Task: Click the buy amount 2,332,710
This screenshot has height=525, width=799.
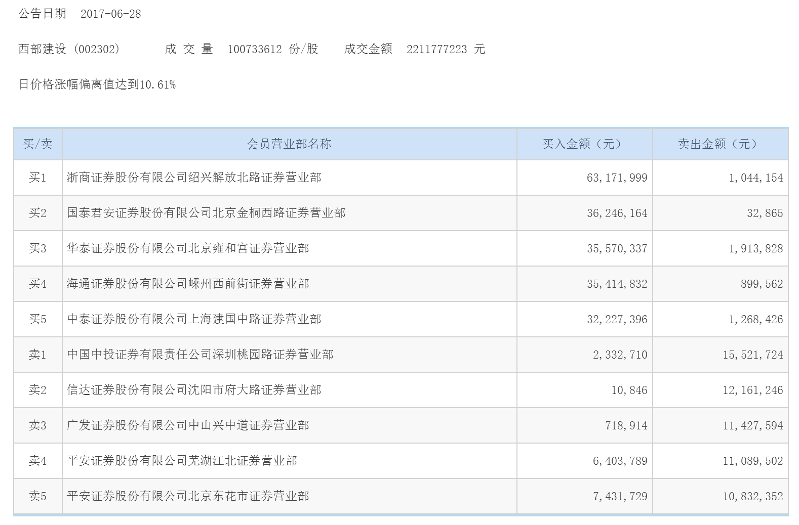Action: tap(620, 355)
